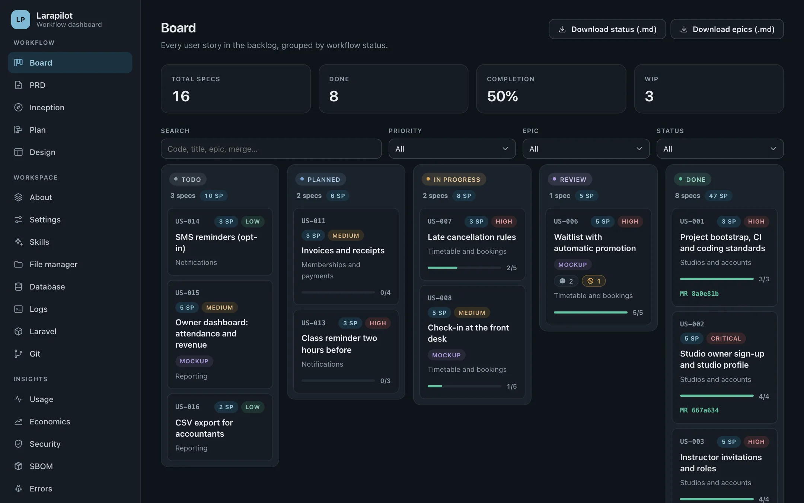Download status markdown file

(x=607, y=29)
